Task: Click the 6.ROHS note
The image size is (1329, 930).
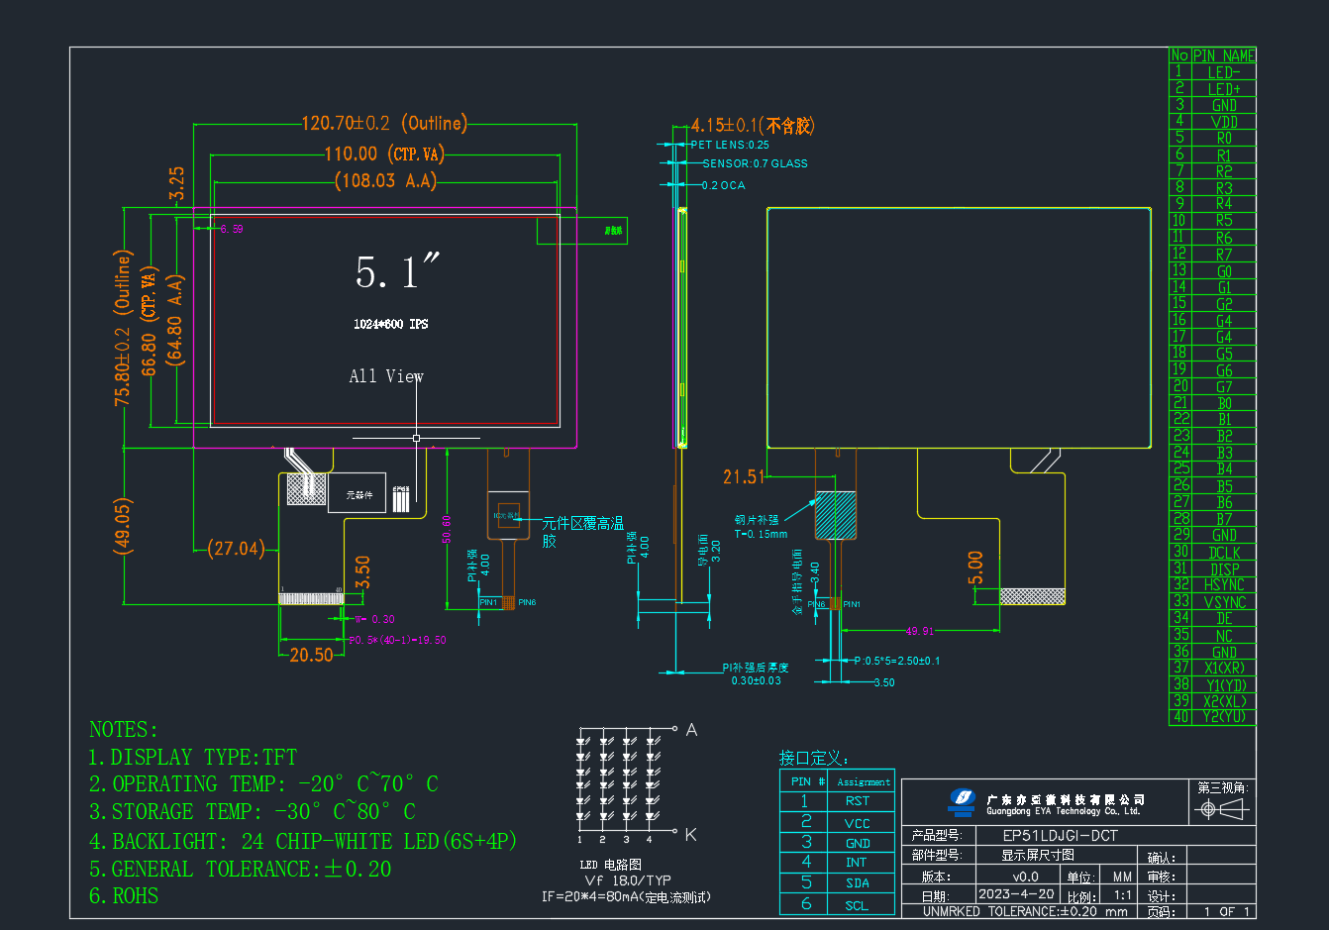Action: 124,896
